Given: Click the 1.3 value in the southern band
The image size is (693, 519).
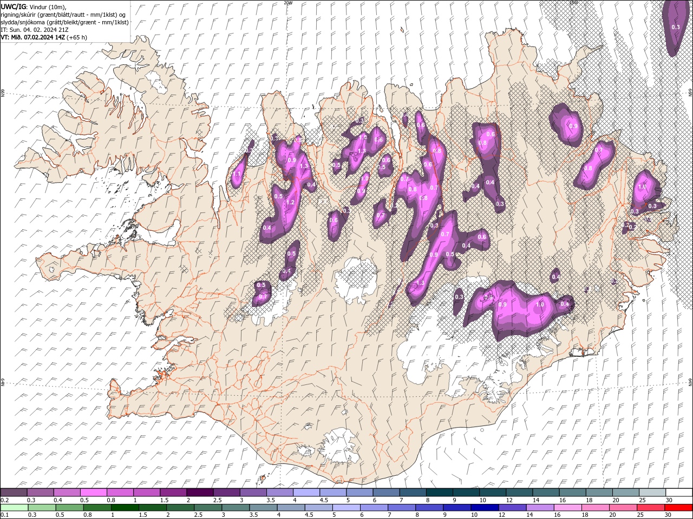Looking at the screenshot, I should point(420,283).
